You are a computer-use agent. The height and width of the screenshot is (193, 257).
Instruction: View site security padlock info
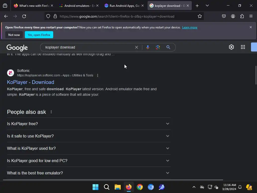click(55, 16)
